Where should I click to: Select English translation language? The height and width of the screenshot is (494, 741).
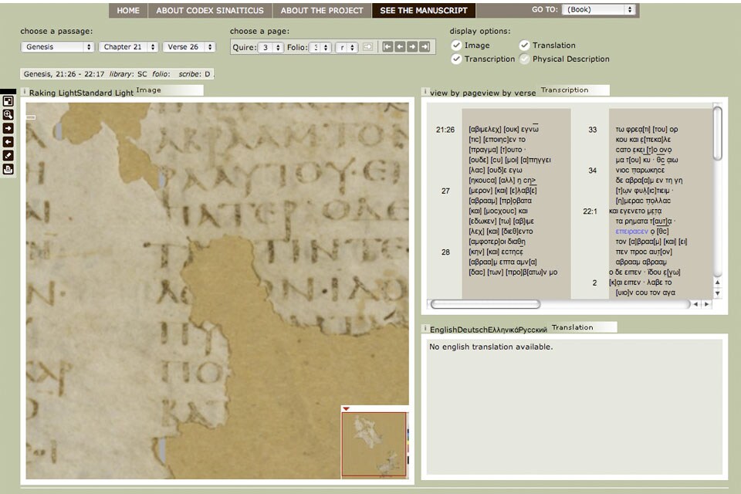(x=444, y=330)
